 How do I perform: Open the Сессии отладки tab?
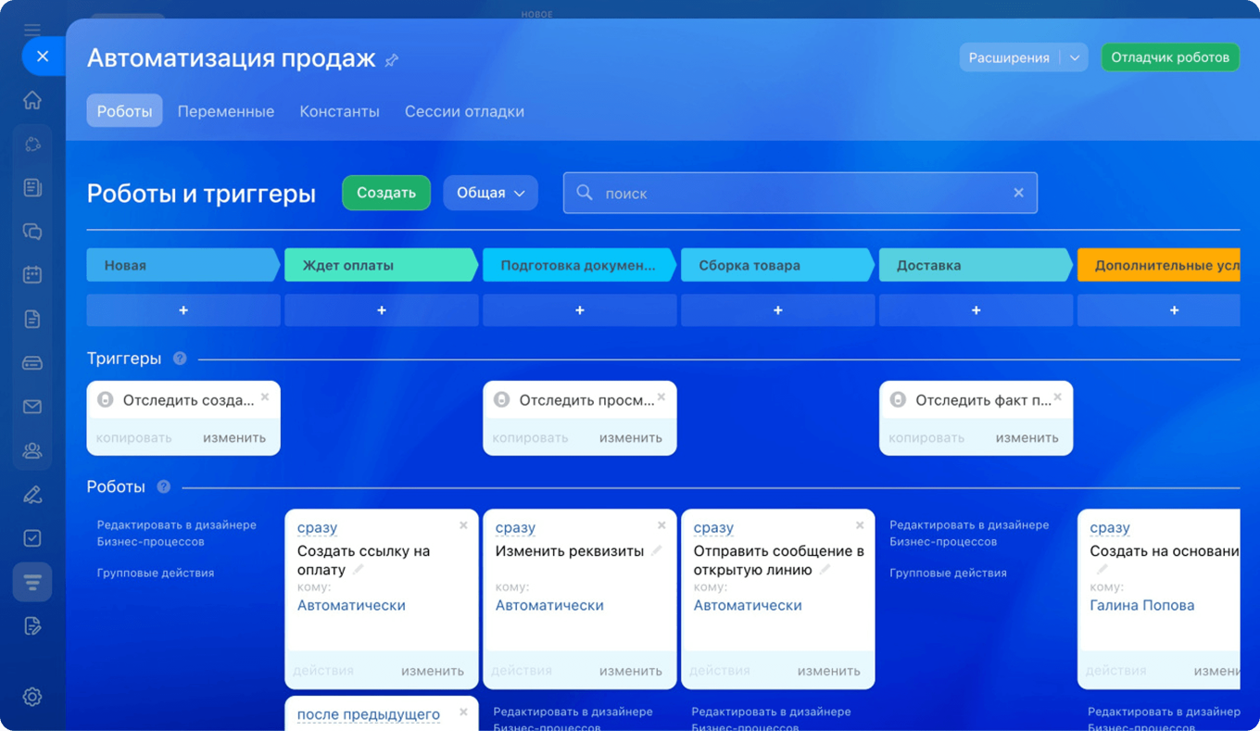click(463, 111)
